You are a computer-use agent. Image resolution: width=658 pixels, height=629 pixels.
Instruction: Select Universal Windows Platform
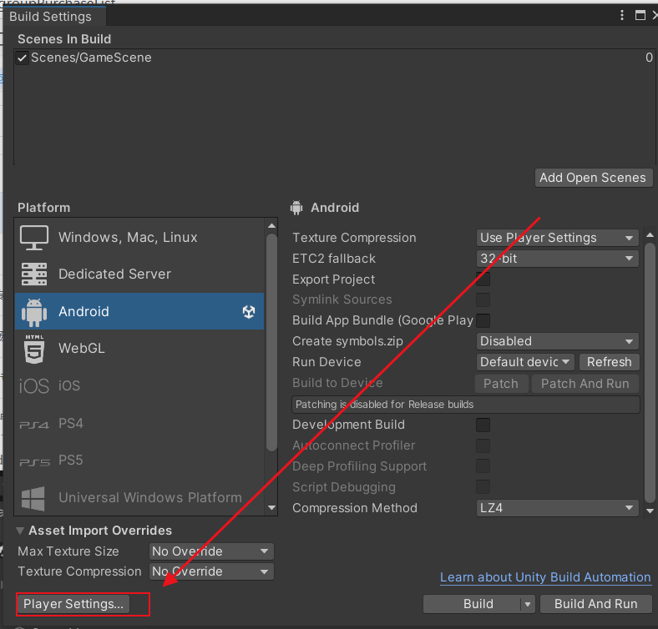[x=139, y=498]
